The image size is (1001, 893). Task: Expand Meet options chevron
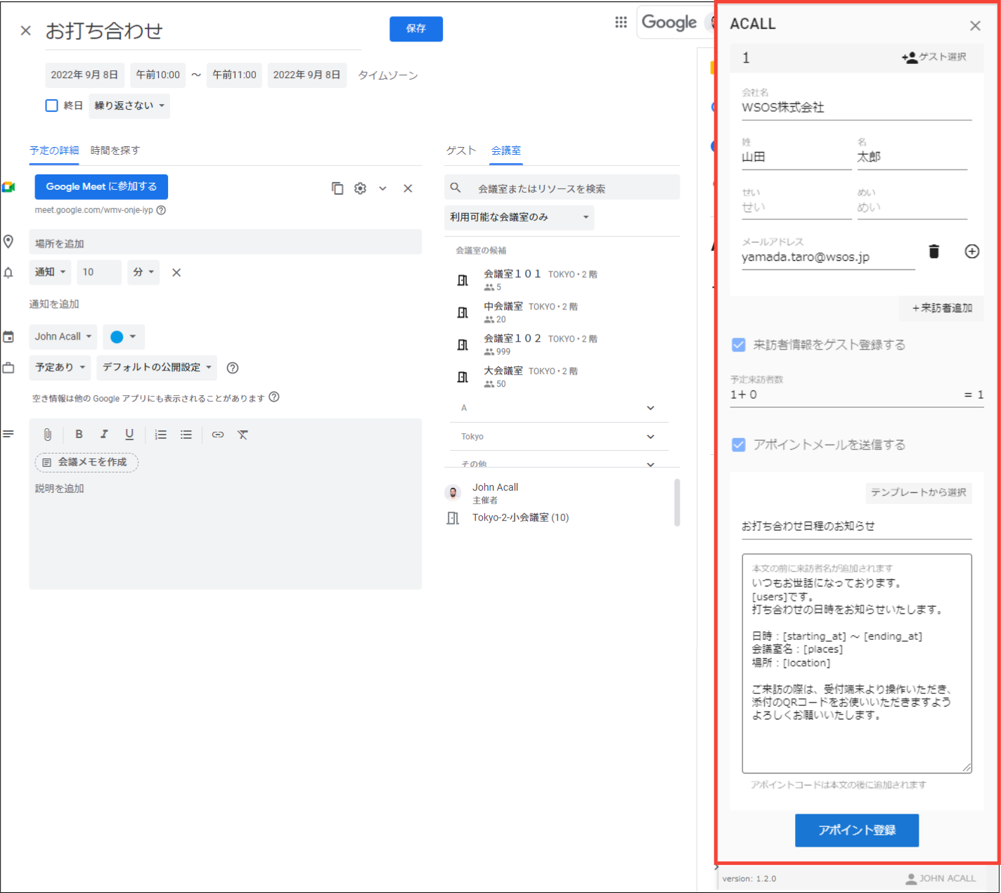click(x=382, y=188)
